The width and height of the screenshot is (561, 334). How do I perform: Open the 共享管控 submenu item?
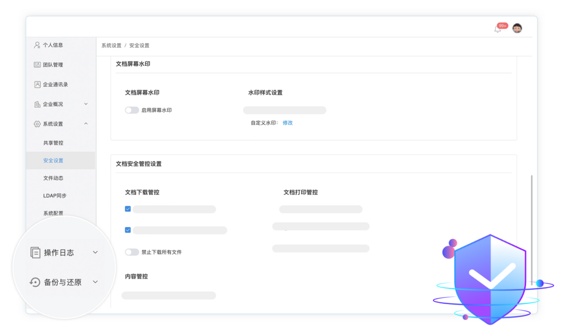[x=53, y=143]
